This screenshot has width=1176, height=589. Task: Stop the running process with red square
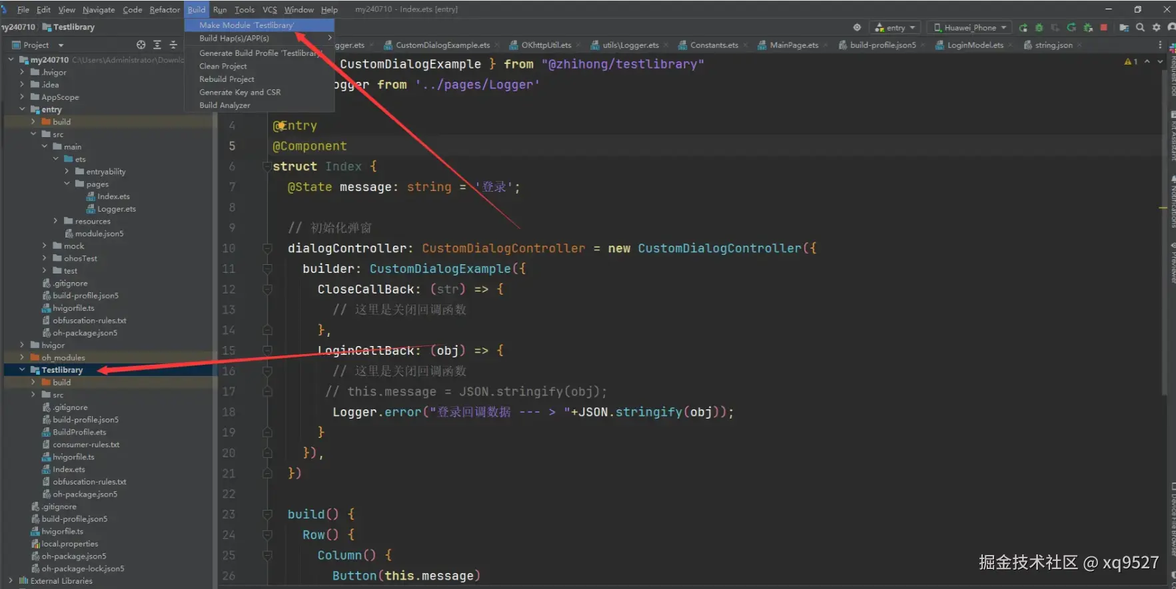(1103, 27)
